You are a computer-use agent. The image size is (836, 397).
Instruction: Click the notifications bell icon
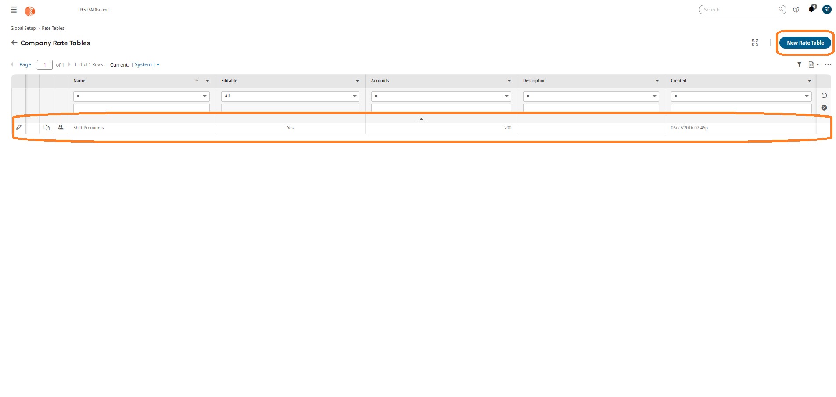(811, 10)
